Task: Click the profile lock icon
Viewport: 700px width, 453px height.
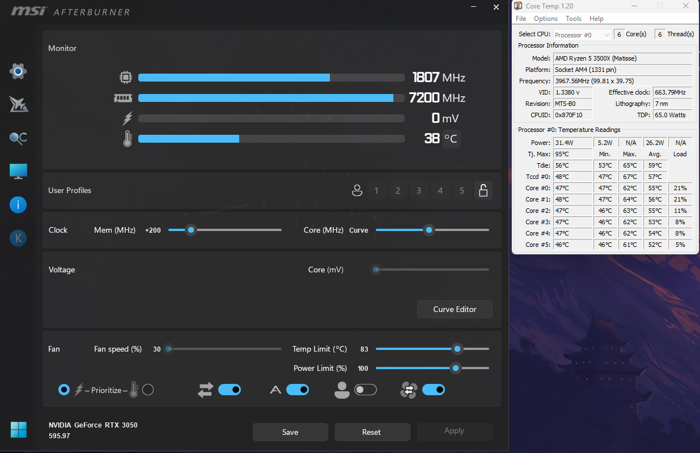Action: (483, 190)
